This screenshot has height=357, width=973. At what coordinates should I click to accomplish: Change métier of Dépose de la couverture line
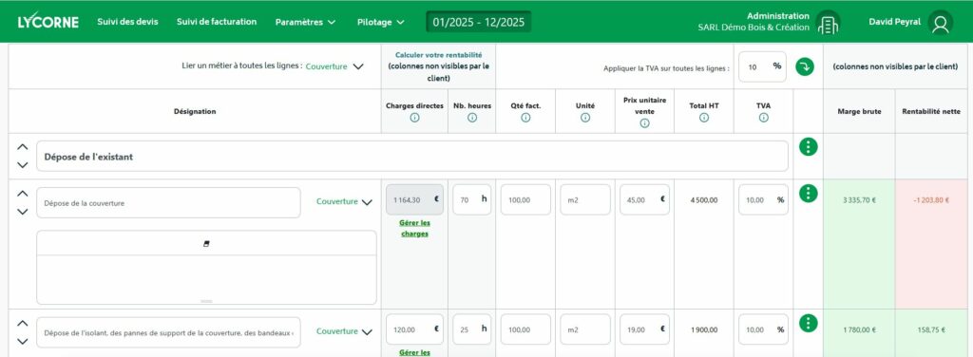344,201
